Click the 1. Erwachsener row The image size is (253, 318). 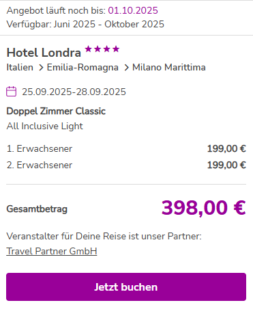point(126,148)
